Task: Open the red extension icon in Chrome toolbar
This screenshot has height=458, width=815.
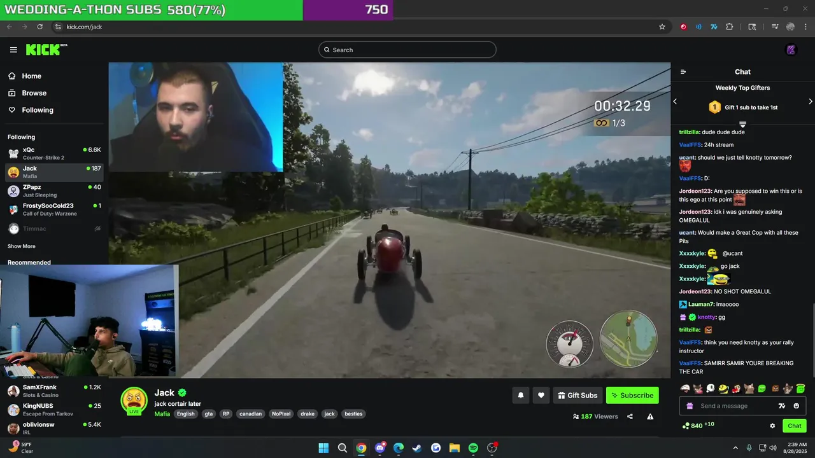Action: point(683,27)
